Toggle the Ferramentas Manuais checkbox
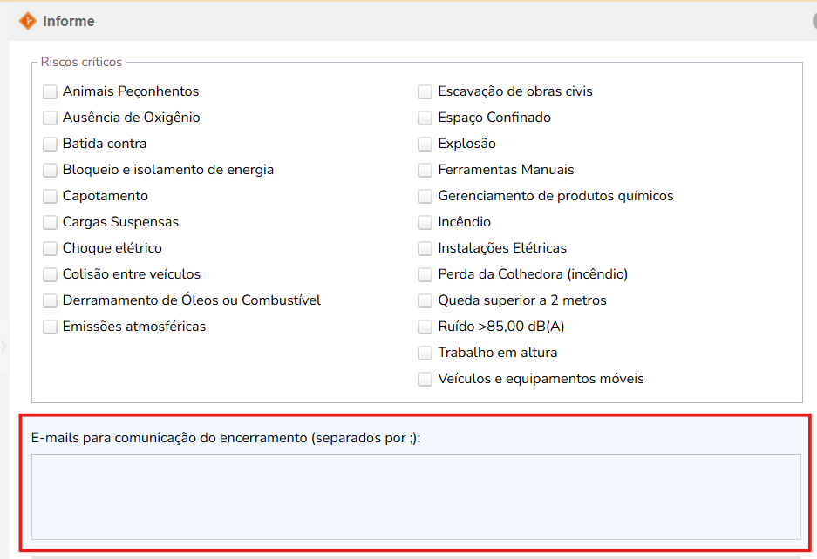 tap(426, 170)
